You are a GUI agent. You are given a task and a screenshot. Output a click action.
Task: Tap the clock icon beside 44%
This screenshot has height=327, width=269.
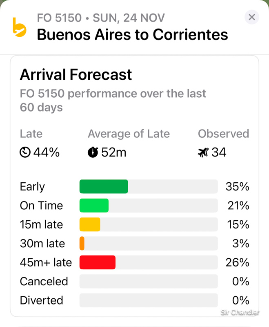point(25,152)
